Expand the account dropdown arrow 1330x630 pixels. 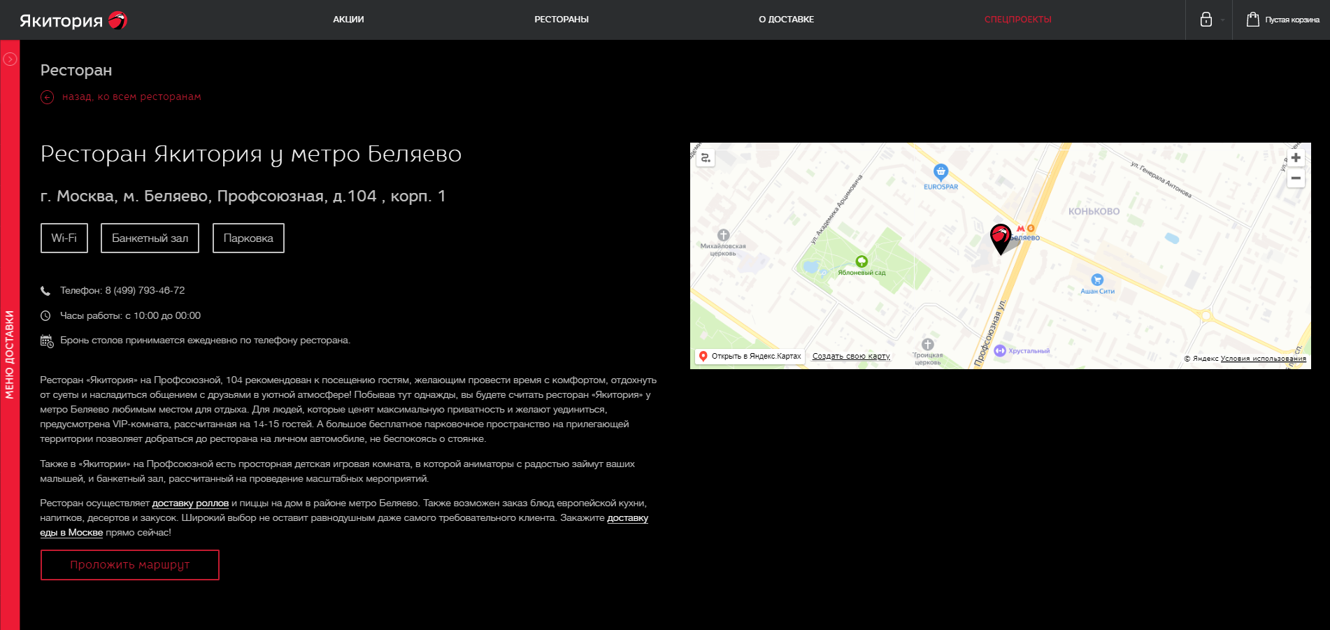pyautogui.click(x=1222, y=20)
